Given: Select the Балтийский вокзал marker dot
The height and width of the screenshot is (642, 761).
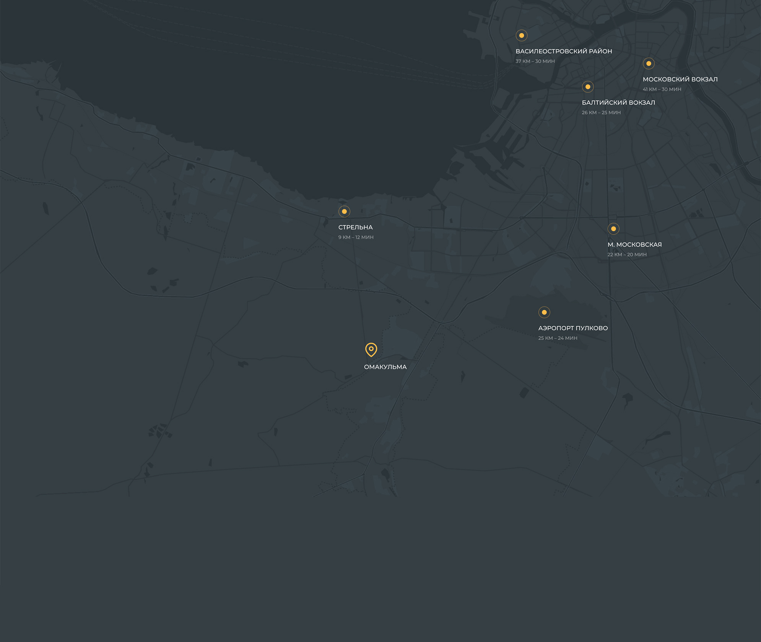Looking at the screenshot, I should tap(588, 87).
